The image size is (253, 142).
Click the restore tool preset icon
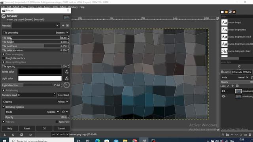(x=13, y=135)
